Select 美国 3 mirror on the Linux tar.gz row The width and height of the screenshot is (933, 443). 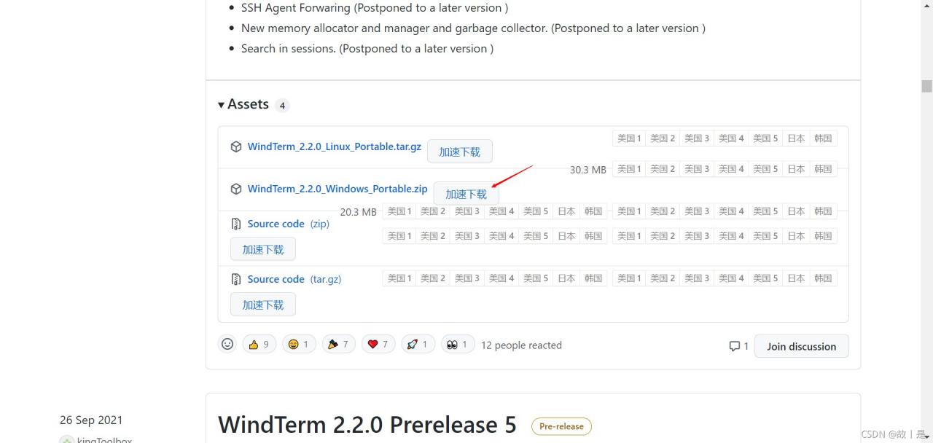697,138
